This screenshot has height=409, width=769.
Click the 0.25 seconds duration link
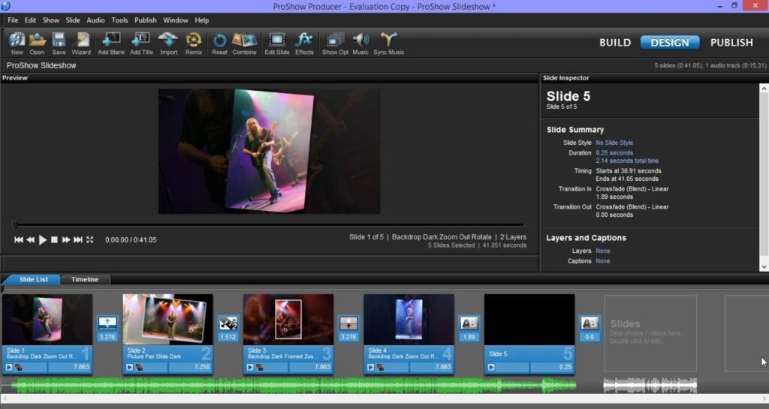(x=614, y=153)
